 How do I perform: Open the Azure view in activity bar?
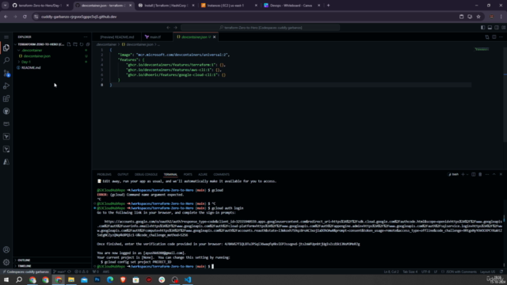click(6, 161)
